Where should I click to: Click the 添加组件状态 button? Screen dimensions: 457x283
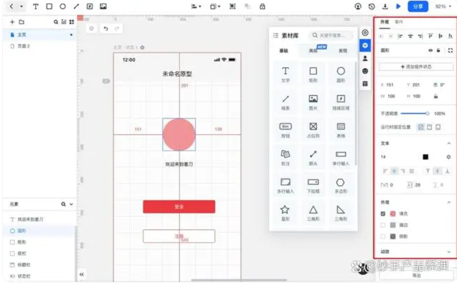pyautogui.click(x=416, y=67)
